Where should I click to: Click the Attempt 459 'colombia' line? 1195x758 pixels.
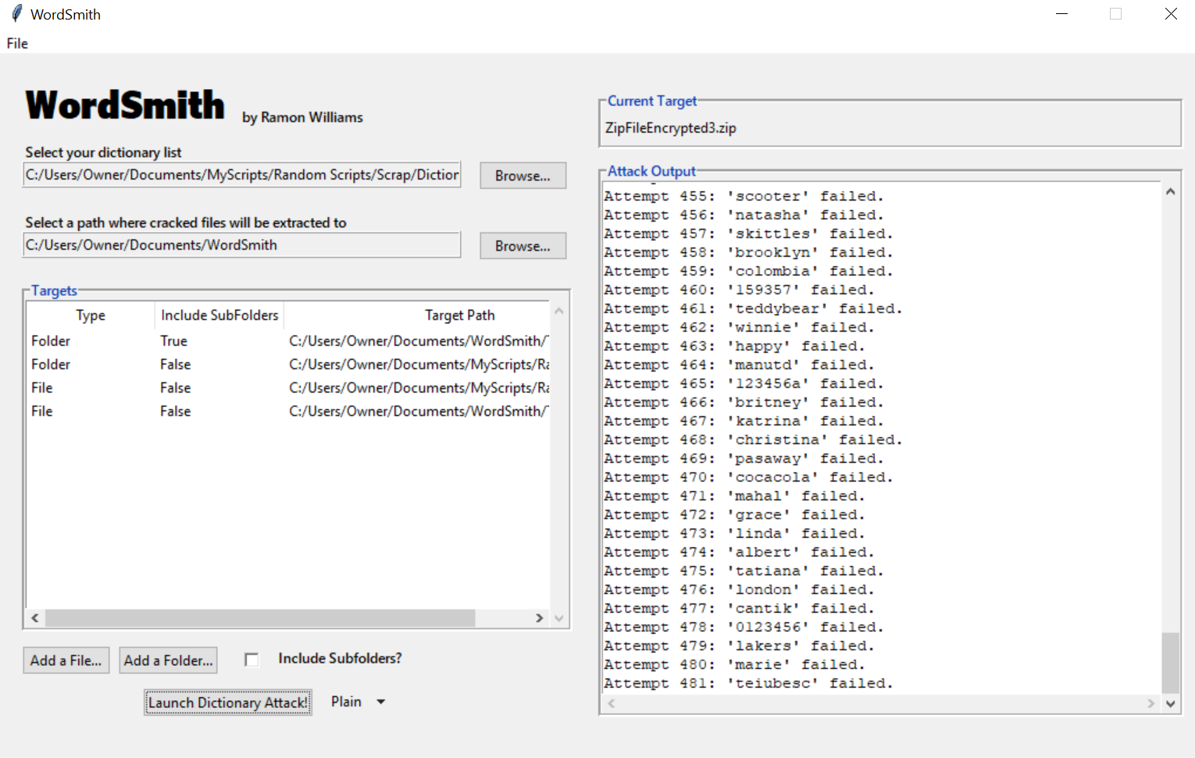click(x=748, y=271)
